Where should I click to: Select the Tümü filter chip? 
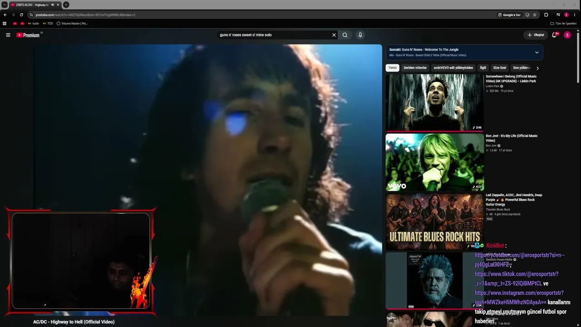click(392, 68)
